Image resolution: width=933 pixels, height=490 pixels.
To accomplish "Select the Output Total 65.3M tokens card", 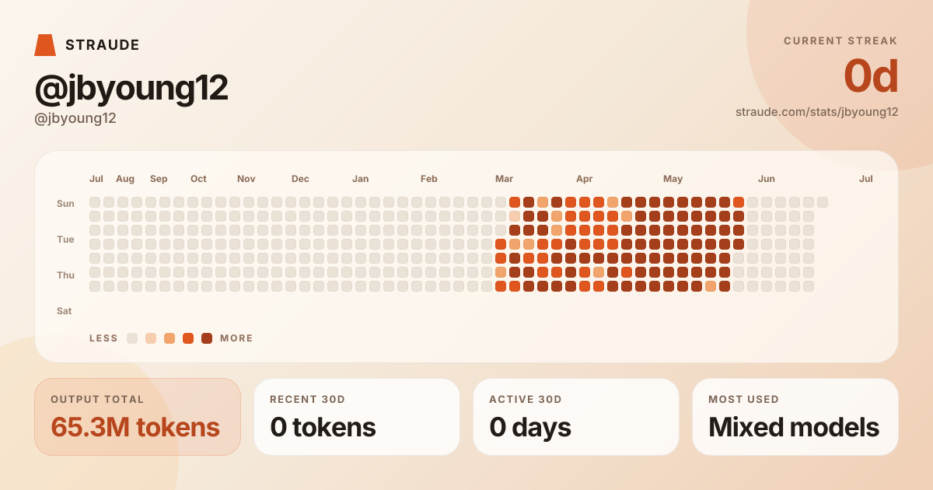I will coord(138,417).
